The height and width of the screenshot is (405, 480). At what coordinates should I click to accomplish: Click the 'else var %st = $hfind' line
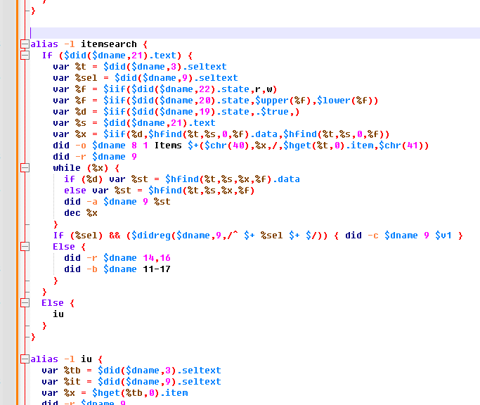pyautogui.click(x=160, y=191)
